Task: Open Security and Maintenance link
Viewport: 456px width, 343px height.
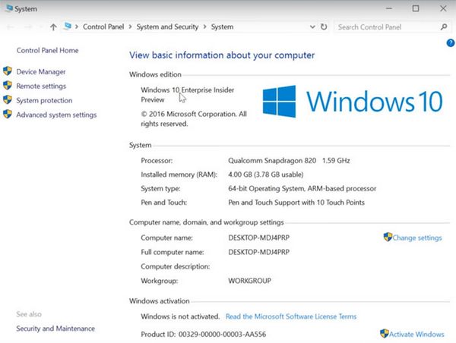Action: click(x=55, y=329)
